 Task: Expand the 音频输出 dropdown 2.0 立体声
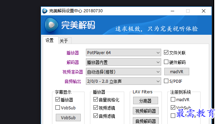[124, 81]
